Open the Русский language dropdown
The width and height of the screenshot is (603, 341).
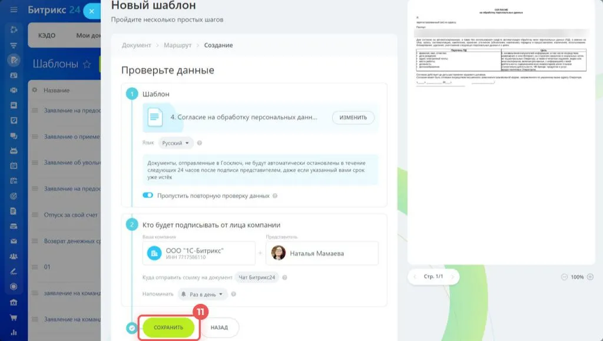[x=175, y=143]
